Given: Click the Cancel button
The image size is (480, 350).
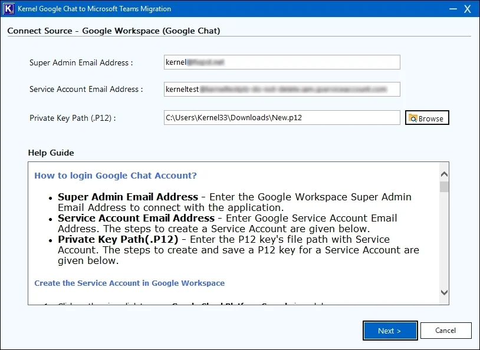Looking at the screenshot, I should point(446,331).
